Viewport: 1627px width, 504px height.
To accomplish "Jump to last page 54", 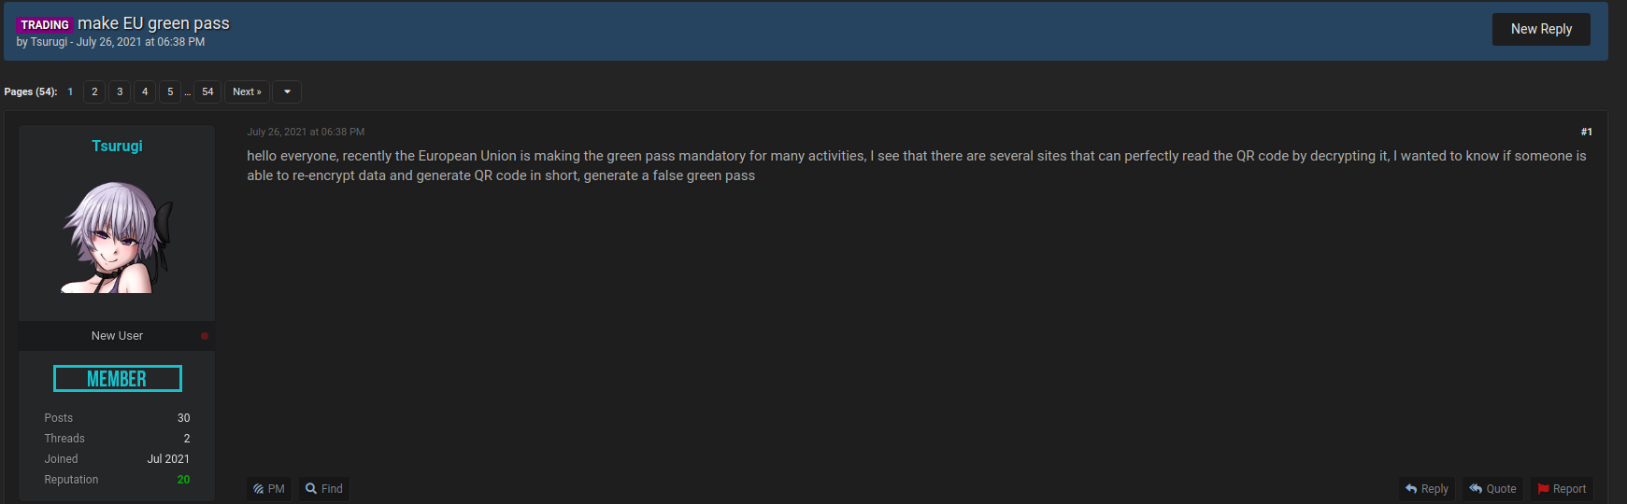I will pos(207,91).
